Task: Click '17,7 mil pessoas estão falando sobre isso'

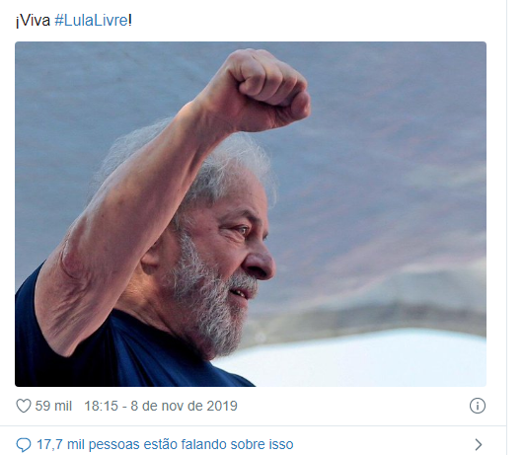Action: (x=165, y=444)
